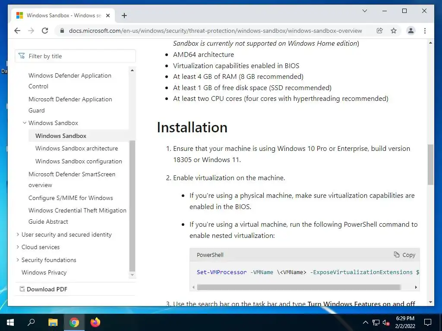Screen dimensions: 442x331
Task: Click the sidebar scroll up arrow
Action: 132,70
